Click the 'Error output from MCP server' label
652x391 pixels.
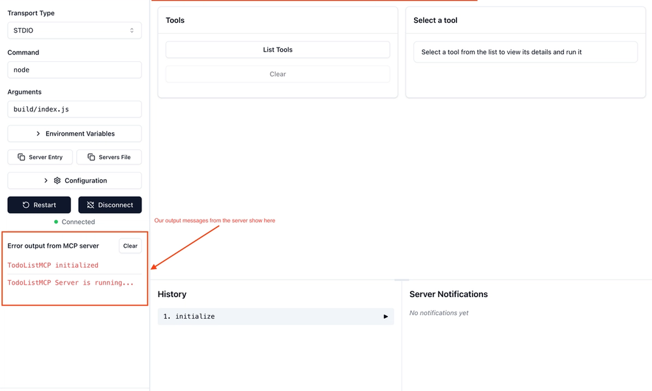pos(53,246)
